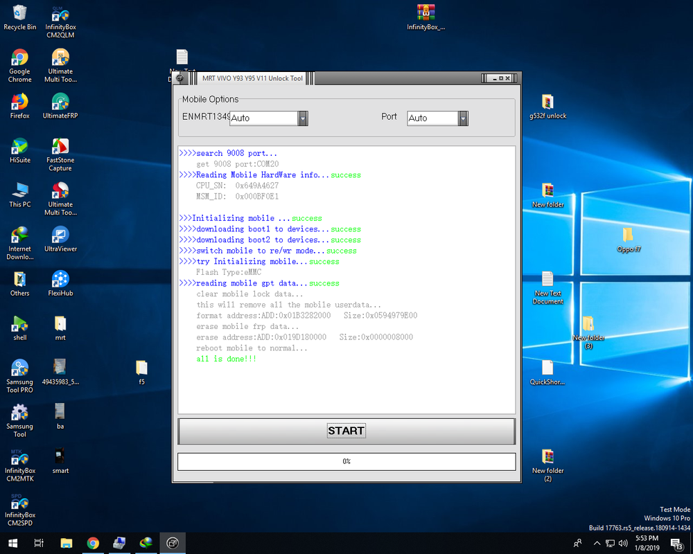Open UltraViewer desktop shortcut
Screen dimensions: 693x554
(60, 235)
